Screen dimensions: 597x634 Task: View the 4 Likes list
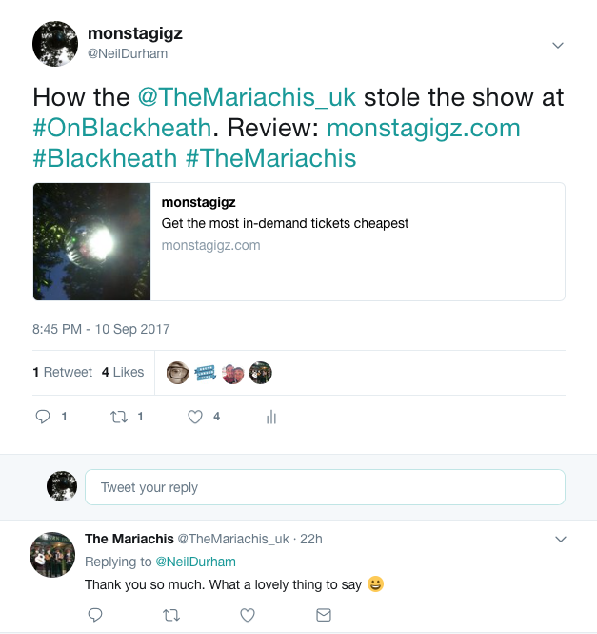click(x=123, y=372)
